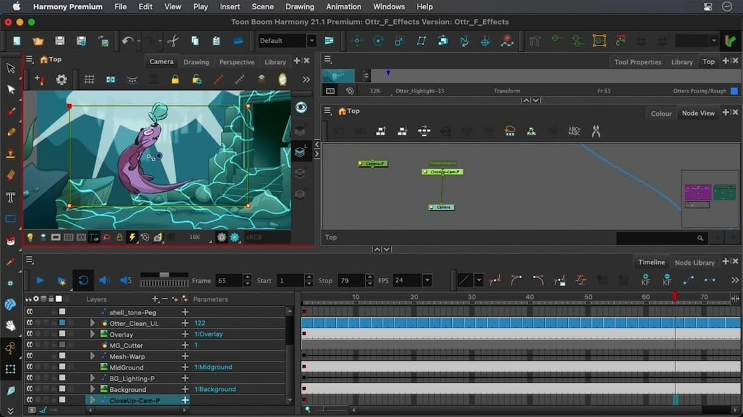Expand the Otter_Clean_UL layer
Screen dimensions: 743x417
click(92, 323)
